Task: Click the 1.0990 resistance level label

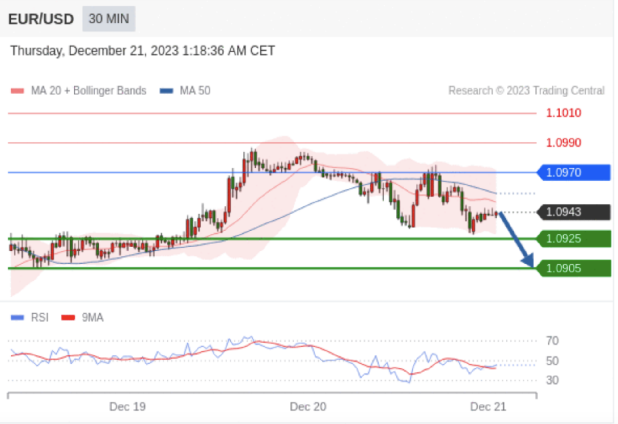Action: [564, 143]
